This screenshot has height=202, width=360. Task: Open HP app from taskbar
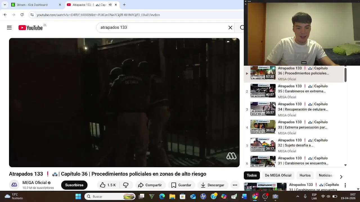[203, 196]
